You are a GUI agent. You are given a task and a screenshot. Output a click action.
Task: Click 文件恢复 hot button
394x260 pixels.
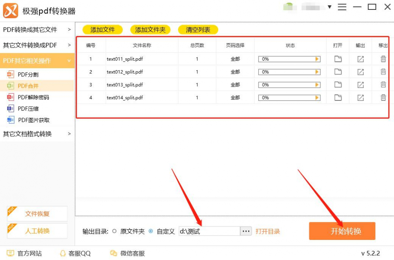[x=37, y=214]
